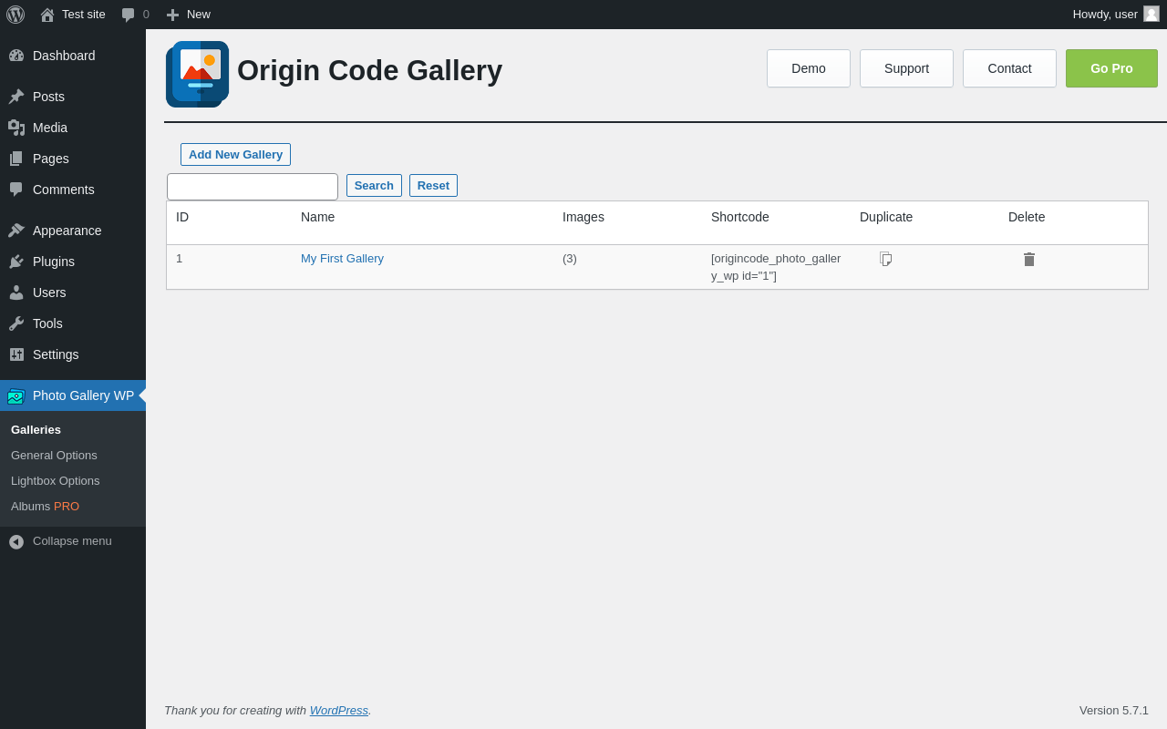Click the Search button
Viewport: 1167px width, 729px height.
pos(374,186)
